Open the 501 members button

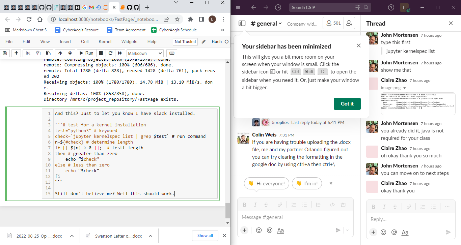(x=333, y=23)
